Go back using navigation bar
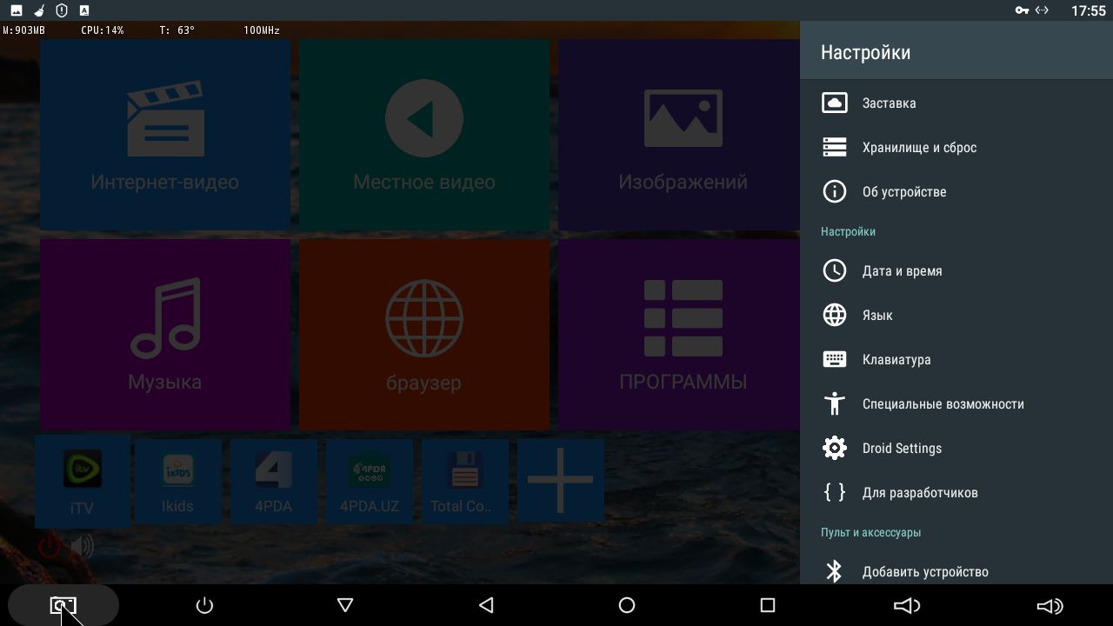The height and width of the screenshot is (626, 1113). (486, 605)
